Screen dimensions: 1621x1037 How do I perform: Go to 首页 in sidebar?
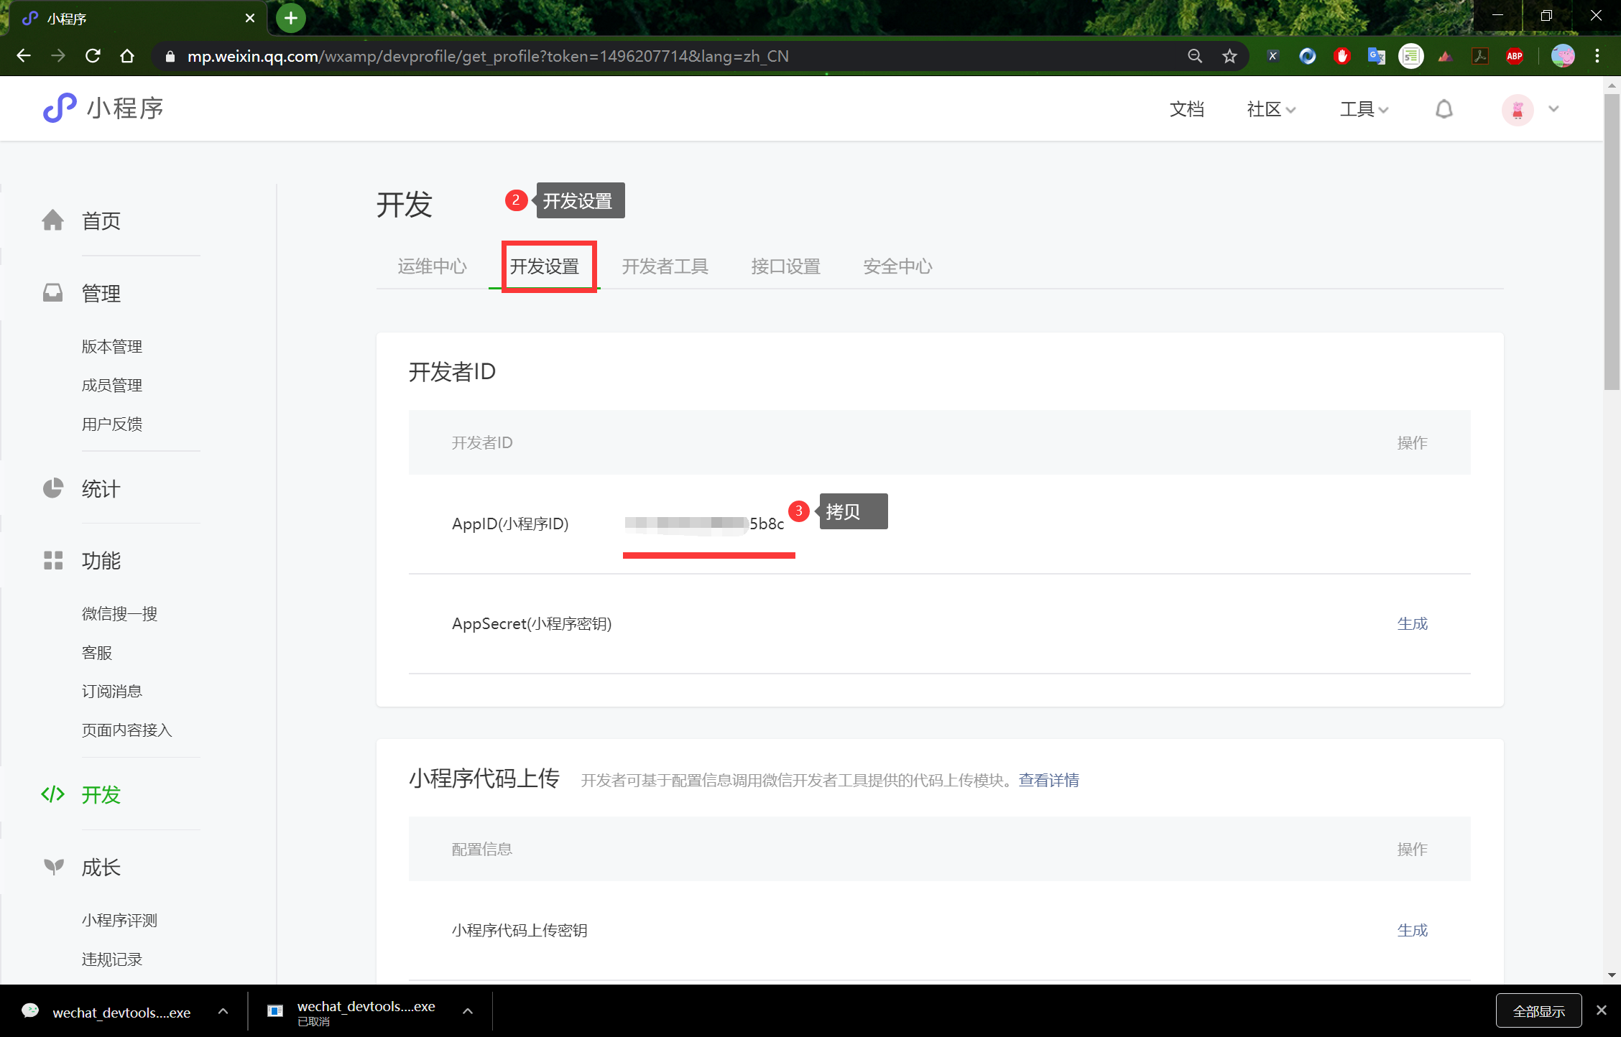(101, 221)
